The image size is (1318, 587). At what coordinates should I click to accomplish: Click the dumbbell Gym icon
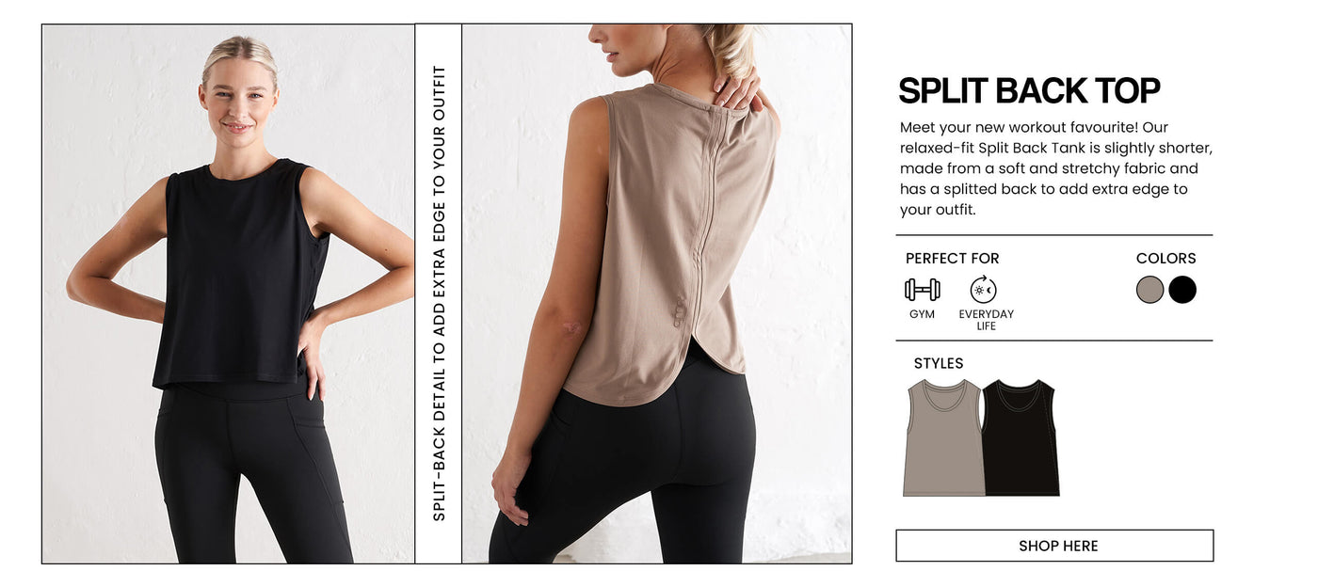tap(922, 290)
